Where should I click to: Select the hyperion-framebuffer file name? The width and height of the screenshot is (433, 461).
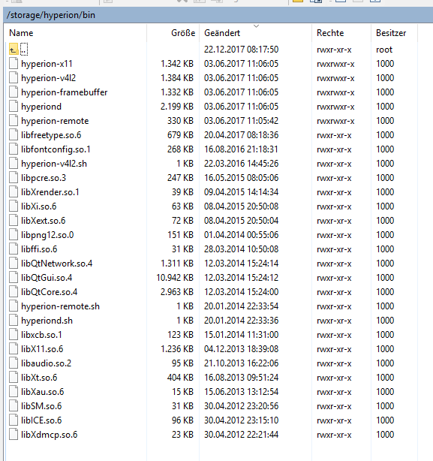(x=65, y=92)
